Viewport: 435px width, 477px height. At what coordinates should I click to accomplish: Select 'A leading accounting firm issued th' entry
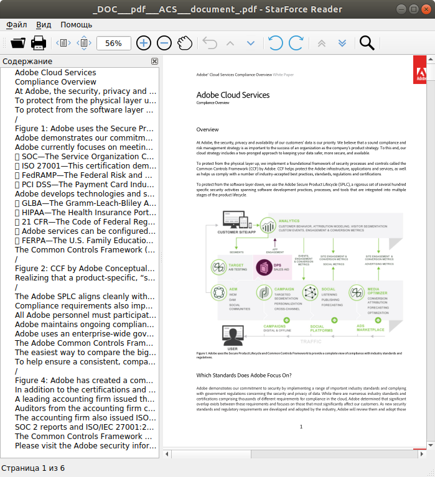point(85,399)
